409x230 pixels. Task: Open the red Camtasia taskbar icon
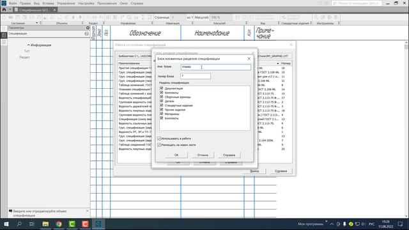[x=85, y=224]
